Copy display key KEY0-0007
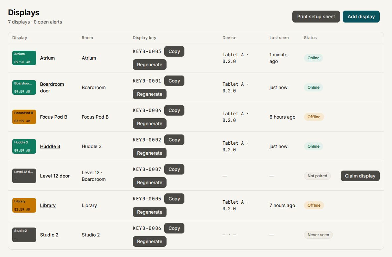The image size is (392, 257). click(x=174, y=169)
